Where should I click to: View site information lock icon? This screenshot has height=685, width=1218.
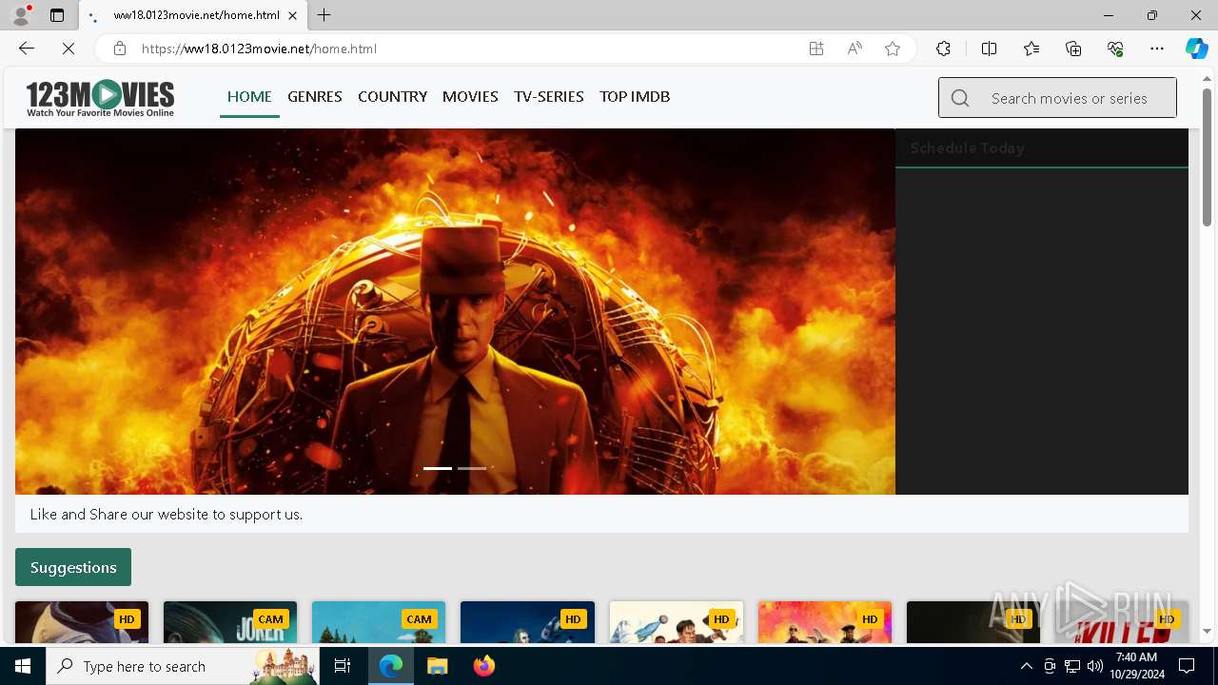point(120,49)
